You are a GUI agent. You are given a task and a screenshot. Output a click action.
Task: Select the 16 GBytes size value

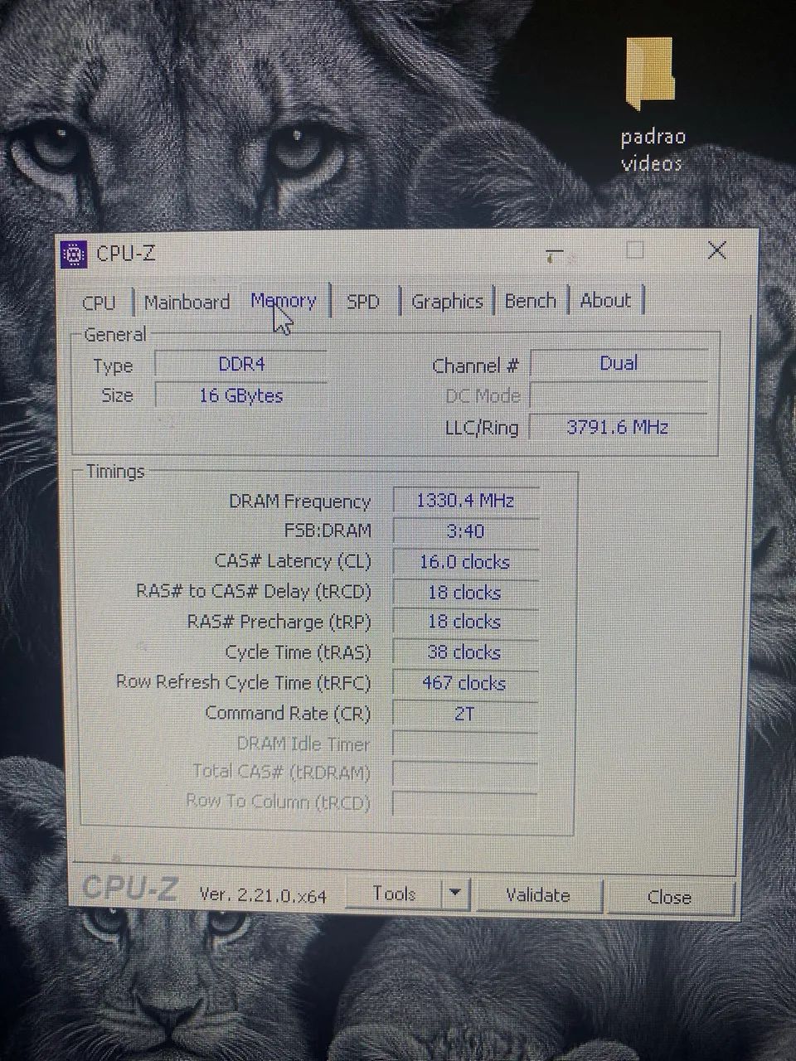click(x=241, y=395)
